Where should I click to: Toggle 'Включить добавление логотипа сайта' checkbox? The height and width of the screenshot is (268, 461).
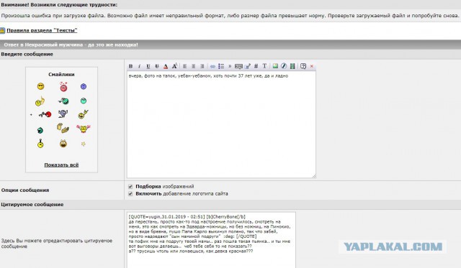(130, 194)
